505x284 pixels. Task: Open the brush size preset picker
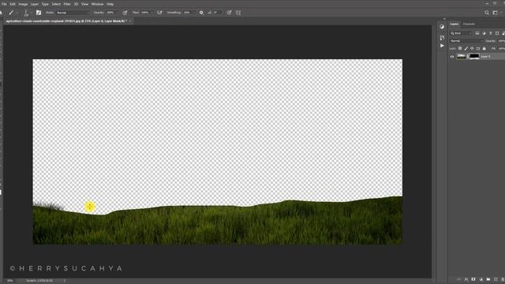26,13
